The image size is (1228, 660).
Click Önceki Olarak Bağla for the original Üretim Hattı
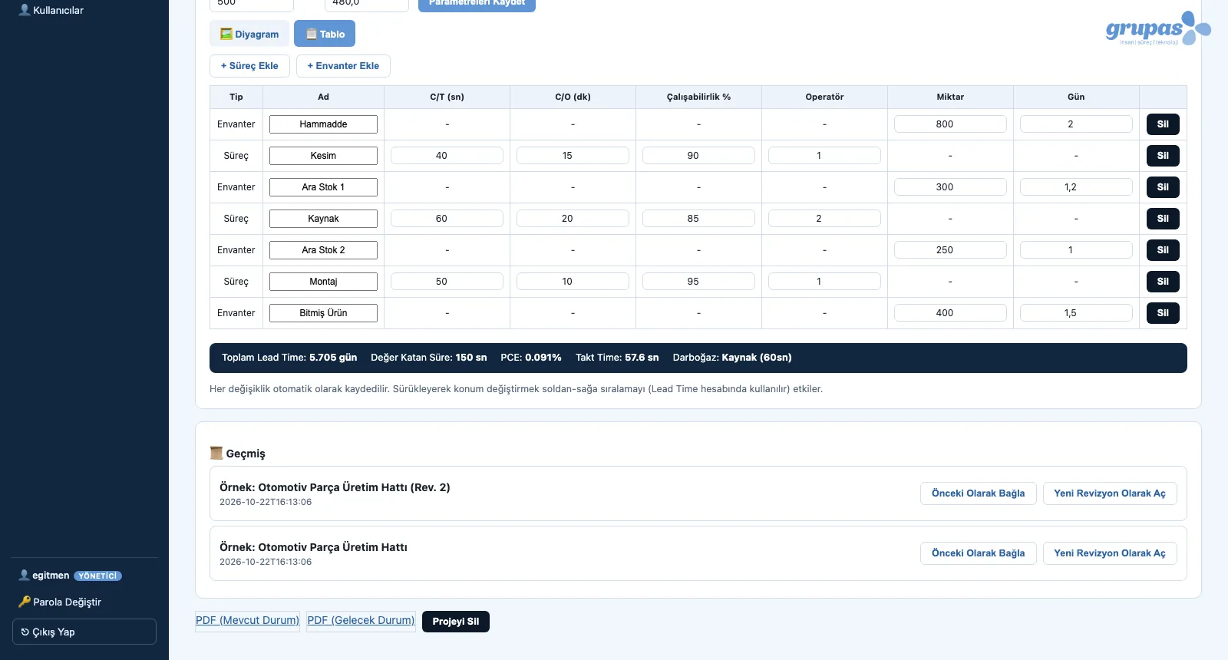pos(978,553)
